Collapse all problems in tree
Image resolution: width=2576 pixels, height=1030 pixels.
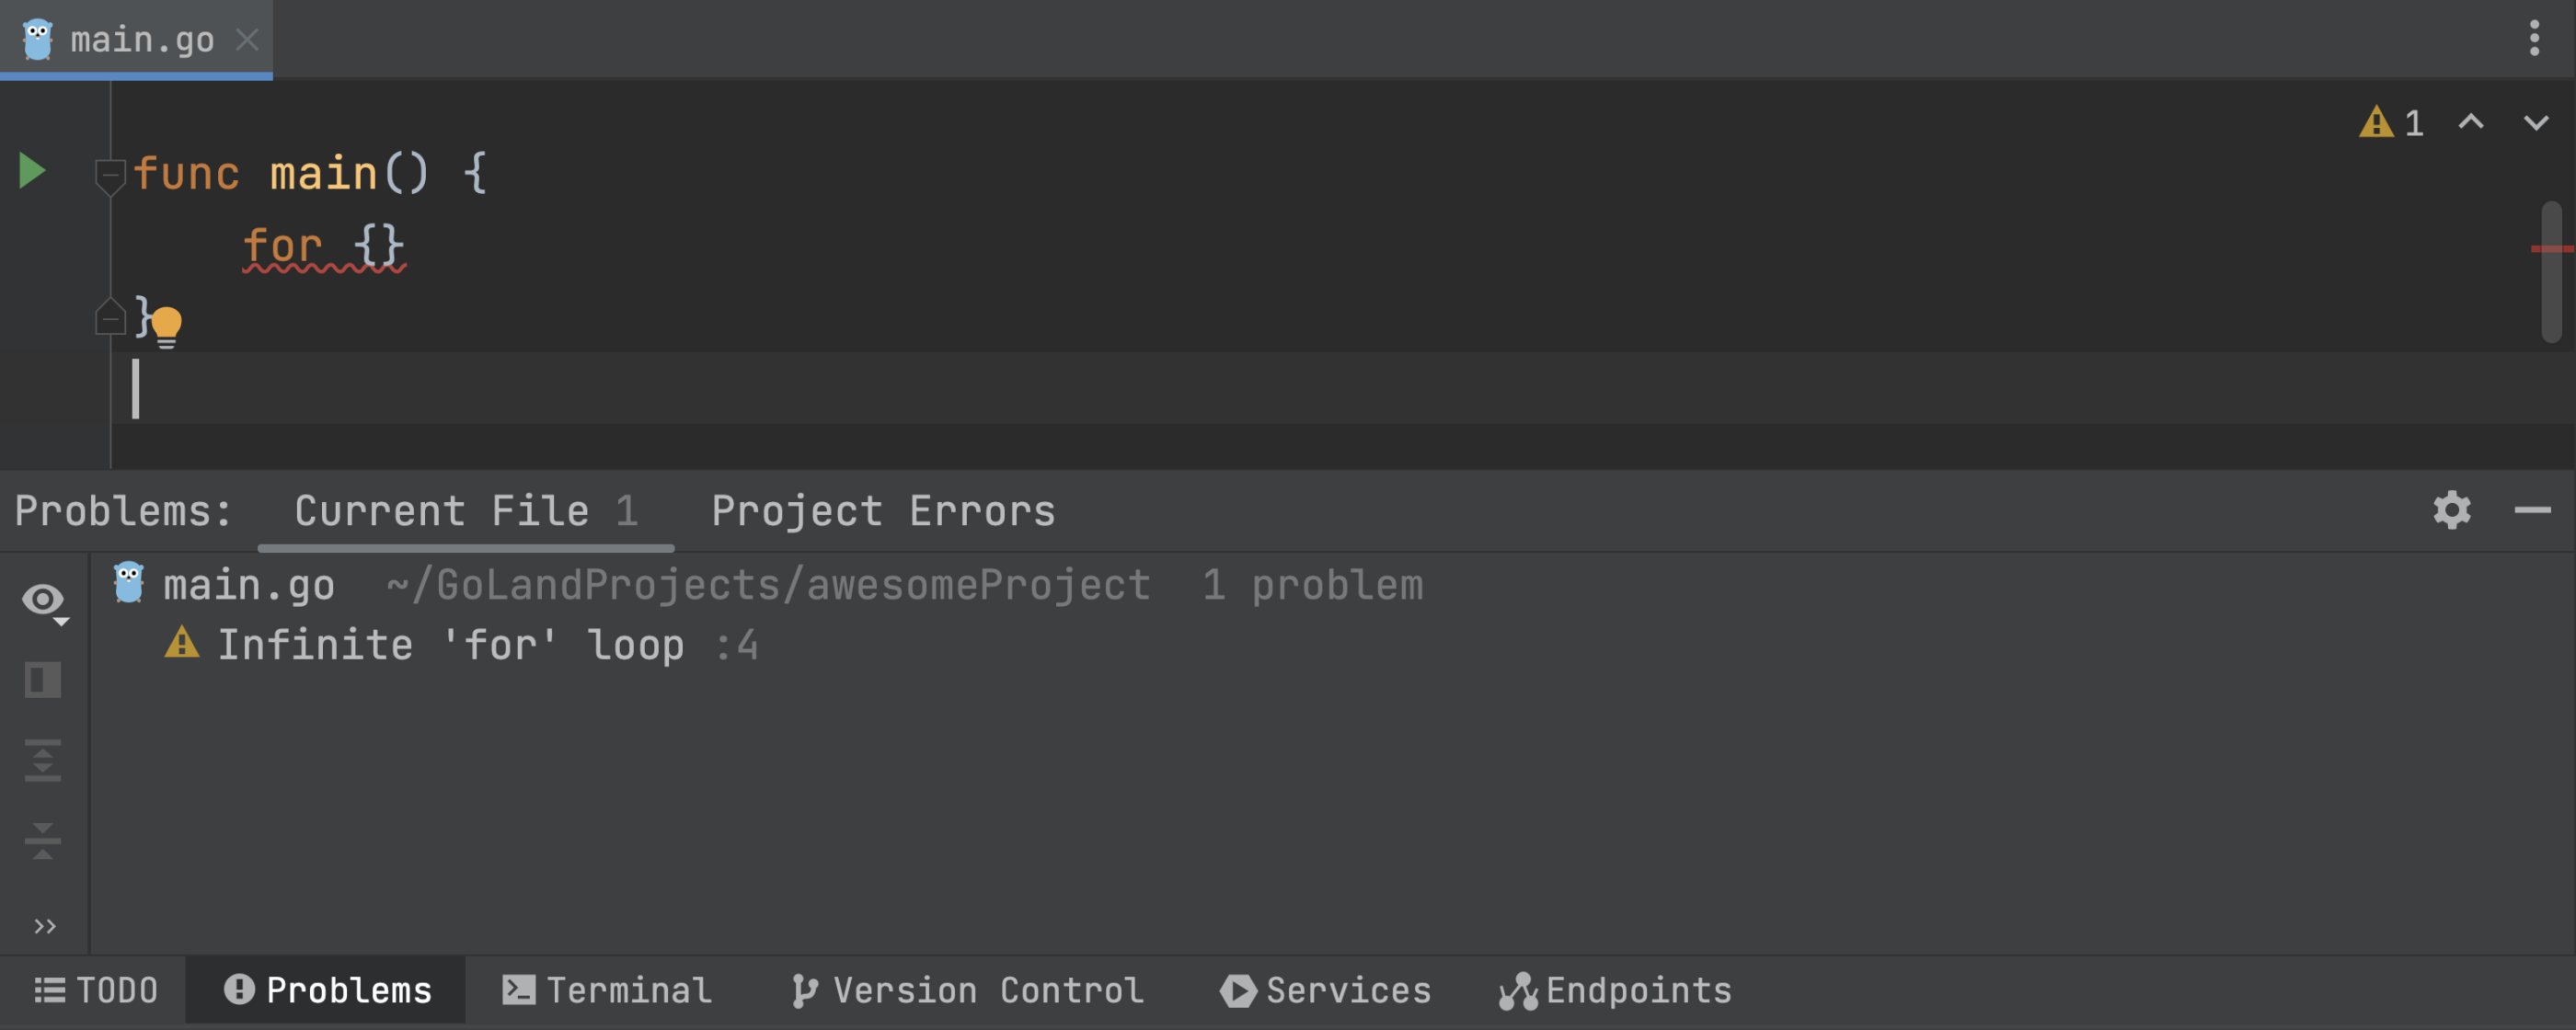43,840
